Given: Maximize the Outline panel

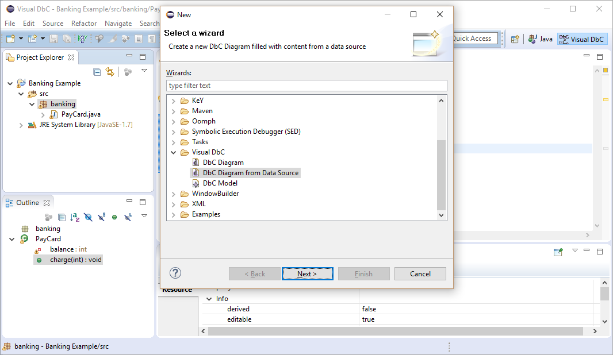Looking at the screenshot, I should coord(143,202).
